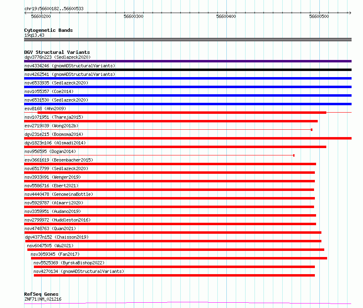363x308 pixels.
Task: Click the ruler's left scroll arrow
Action: click(25, 13)
